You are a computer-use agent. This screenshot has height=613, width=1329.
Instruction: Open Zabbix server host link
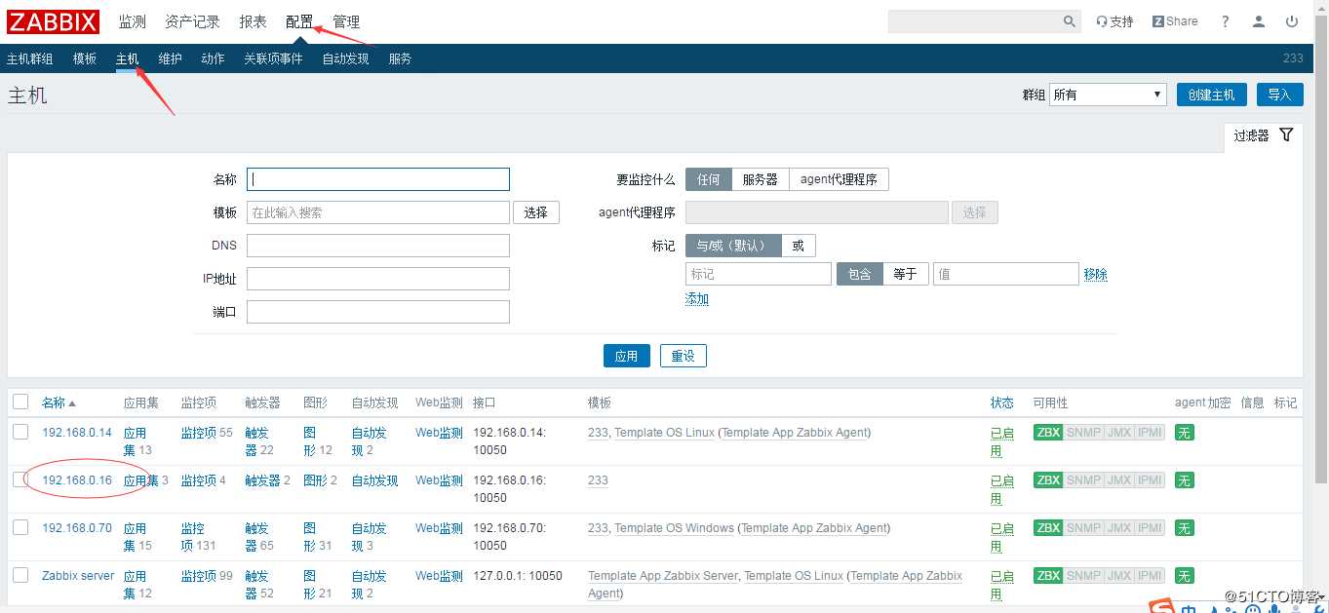click(78, 575)
